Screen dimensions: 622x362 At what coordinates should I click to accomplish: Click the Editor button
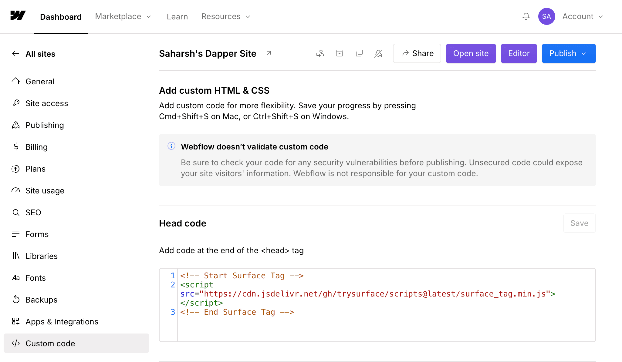tap(519, 53)
